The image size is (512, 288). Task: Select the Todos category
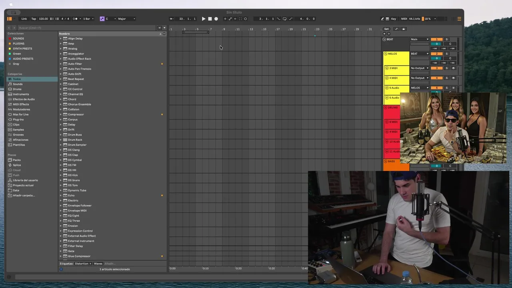tap(32, 79)
